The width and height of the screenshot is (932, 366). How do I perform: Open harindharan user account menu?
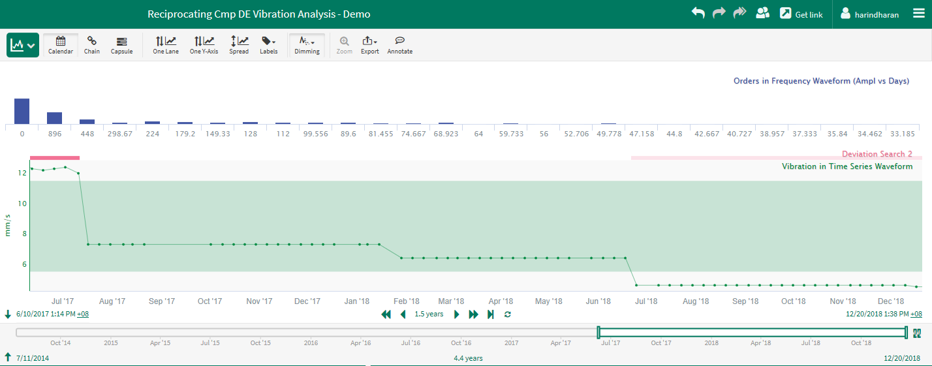point(869,14)
